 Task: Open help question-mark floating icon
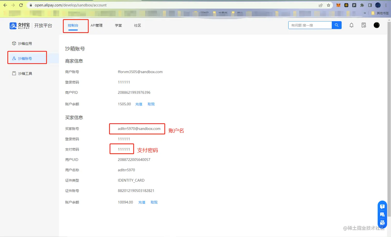click(x=382, y=207)
